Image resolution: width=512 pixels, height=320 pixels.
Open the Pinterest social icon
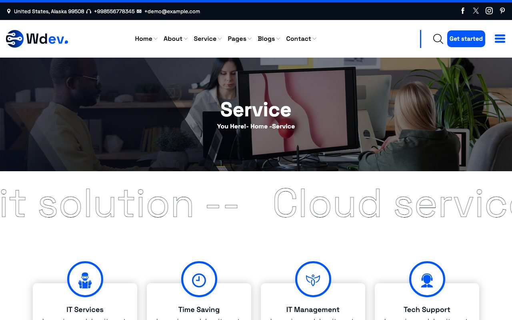[x=502, y=11]
